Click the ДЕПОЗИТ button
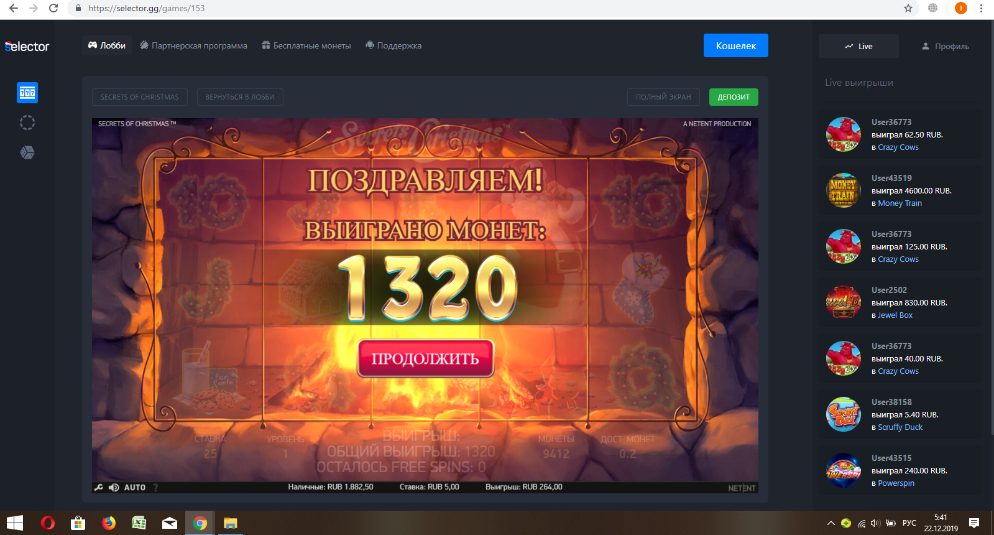994x535 pixels. [x=734, y=97]
